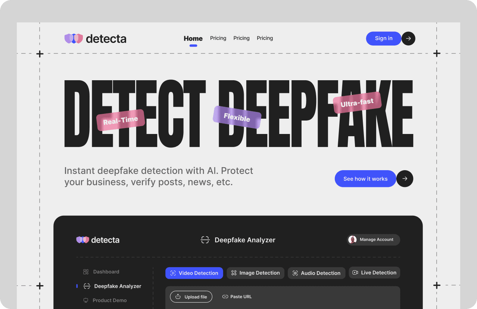
Task: Click the image icon in Image Detection tab
Action: pos(234,273)
